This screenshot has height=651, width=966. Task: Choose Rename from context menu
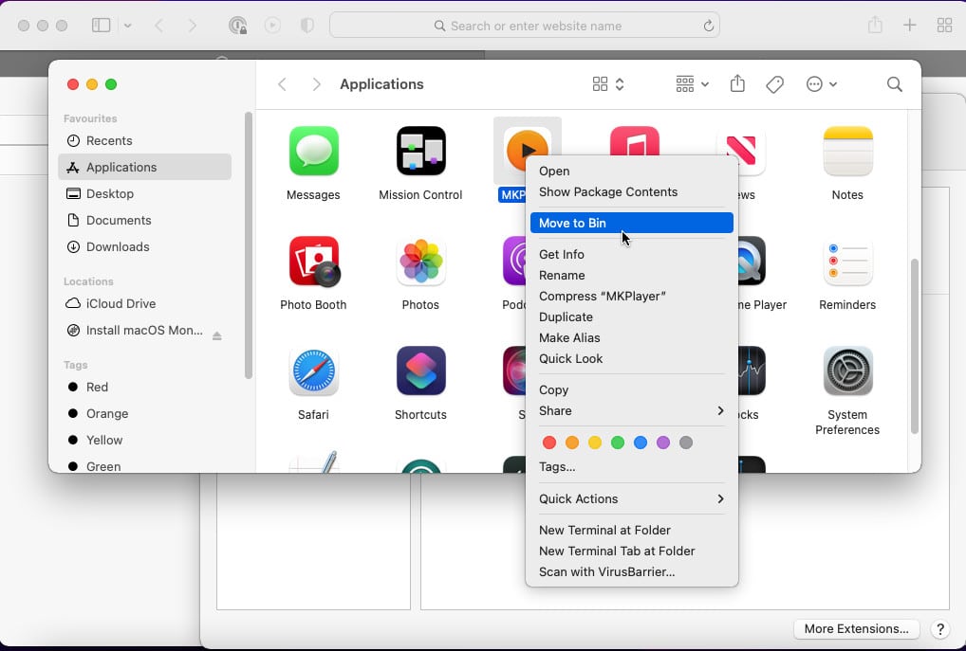(631, 275)
